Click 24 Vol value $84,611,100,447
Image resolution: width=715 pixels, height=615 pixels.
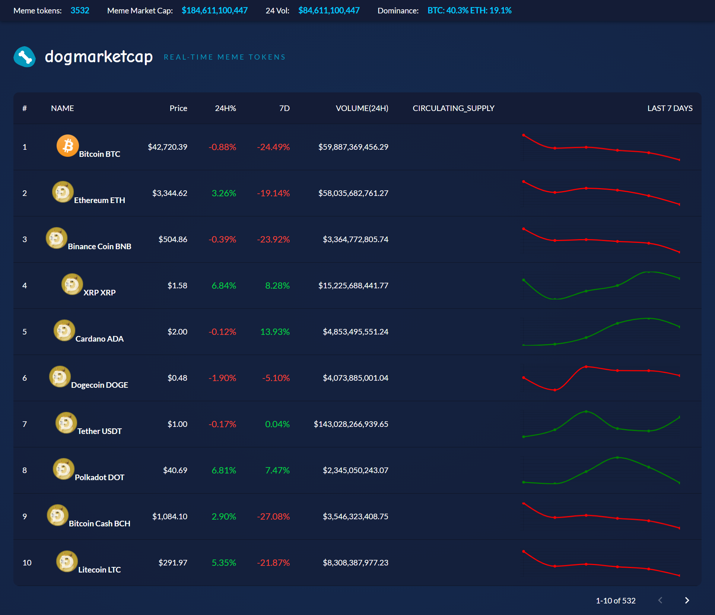tap(329, 10)
